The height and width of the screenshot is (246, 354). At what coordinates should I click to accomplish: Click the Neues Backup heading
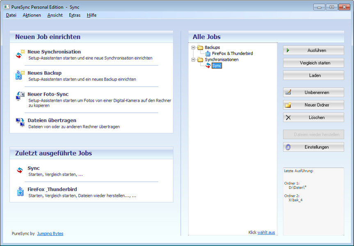[44, 73]
